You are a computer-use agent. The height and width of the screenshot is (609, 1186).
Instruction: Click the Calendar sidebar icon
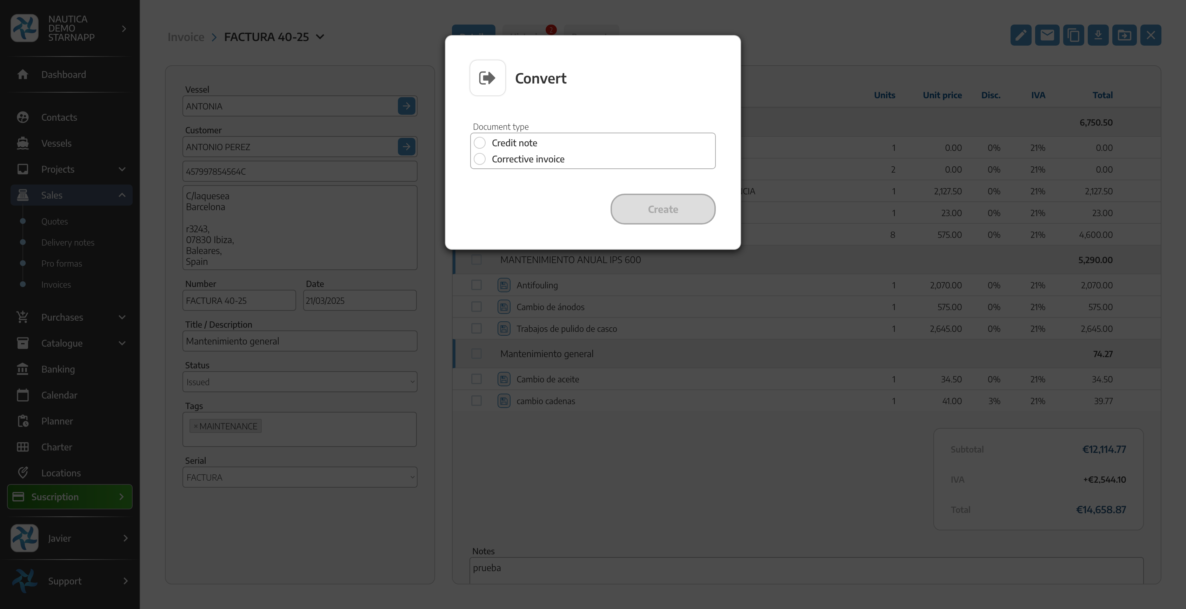22,395
